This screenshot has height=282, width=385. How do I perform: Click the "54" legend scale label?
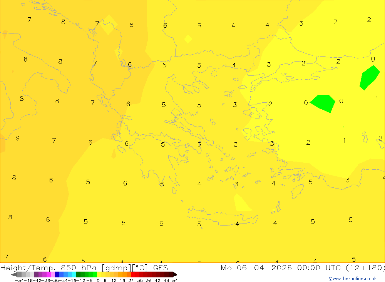[175, 280]
